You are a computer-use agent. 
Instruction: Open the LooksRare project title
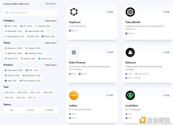pos(132,106)
